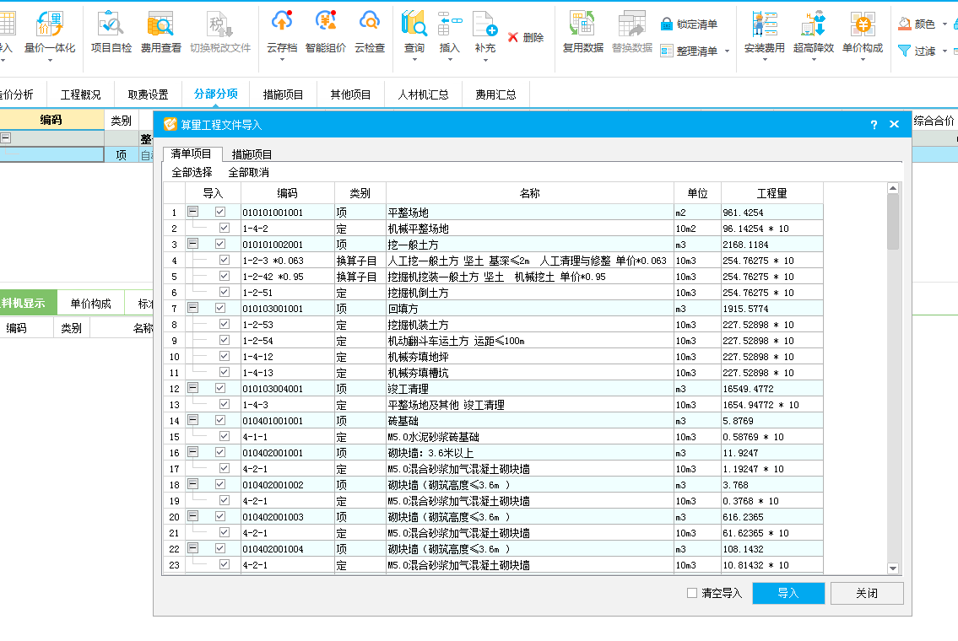This screenshot has width=958, height=641.
Task: Collapse the 平整场地 row tree node
Action: tap(192, 211)
